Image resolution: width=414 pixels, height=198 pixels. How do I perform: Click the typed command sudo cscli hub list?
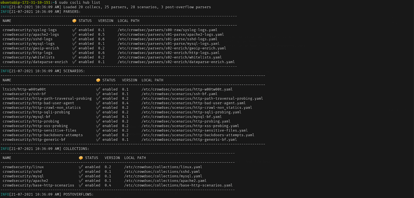tap(80, 3)
